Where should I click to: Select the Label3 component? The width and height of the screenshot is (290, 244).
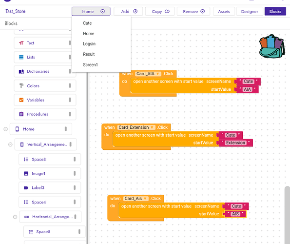[50, 188]
